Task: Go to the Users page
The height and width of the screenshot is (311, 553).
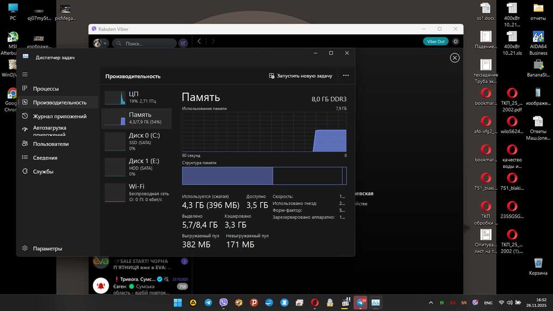Action: tap(58, 144)
